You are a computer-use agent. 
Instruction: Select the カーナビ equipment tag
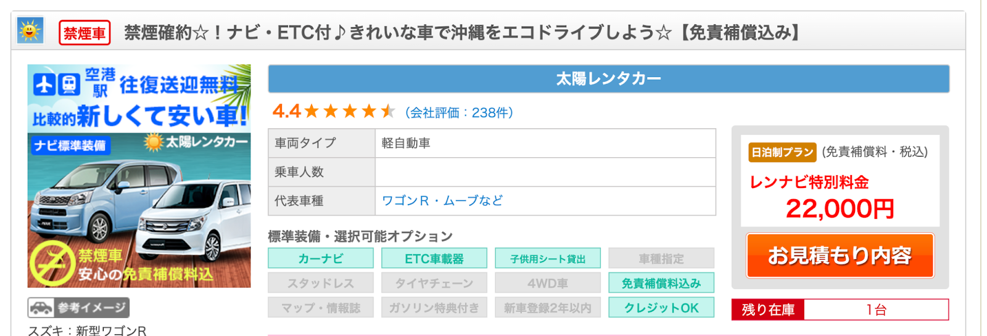(321, 258)
